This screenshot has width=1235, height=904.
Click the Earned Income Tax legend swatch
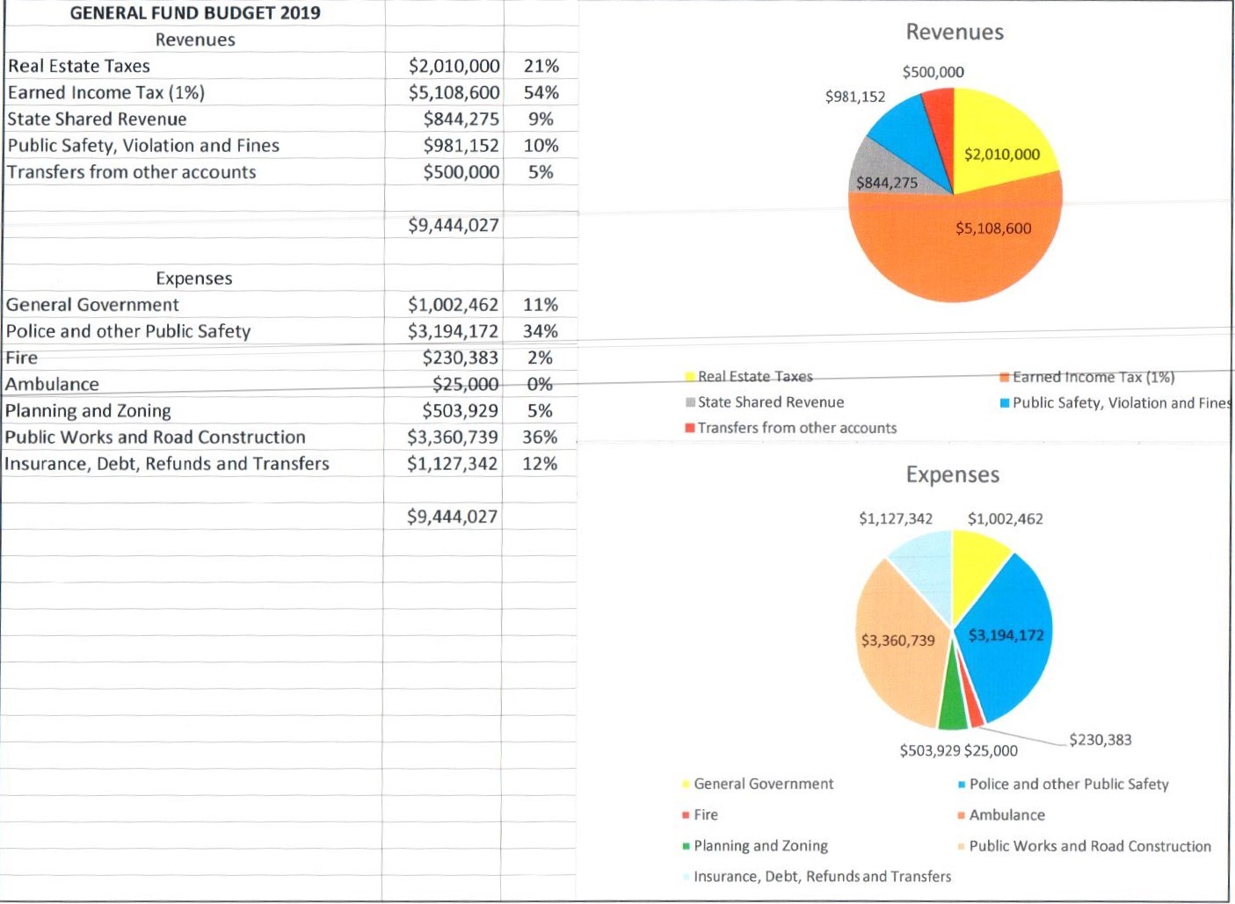click(x=1005, y=378)
